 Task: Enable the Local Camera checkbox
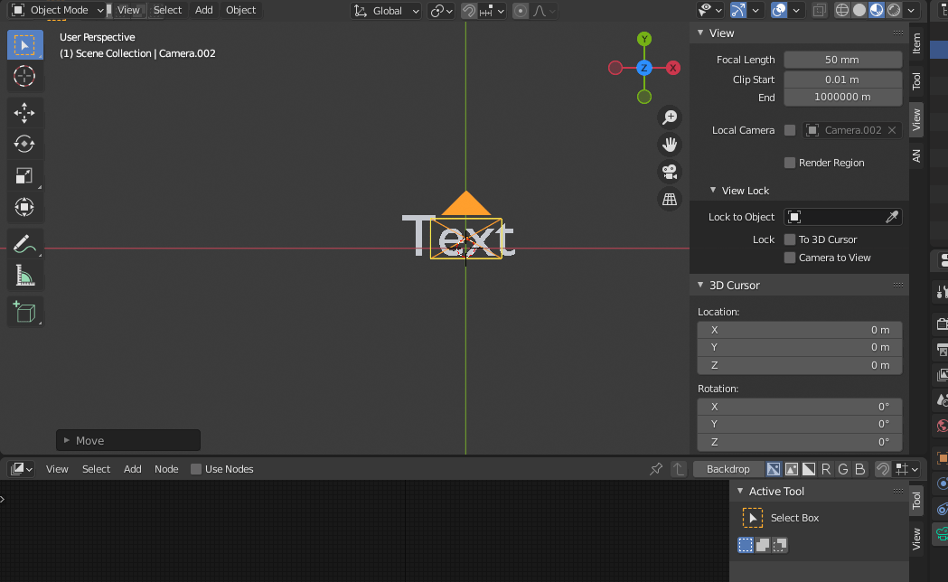pyautogui.click(x=790, y=130)
